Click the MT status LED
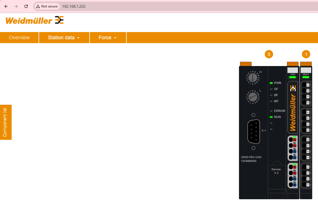This screenshot has width=318, height=202. [271, 101]
